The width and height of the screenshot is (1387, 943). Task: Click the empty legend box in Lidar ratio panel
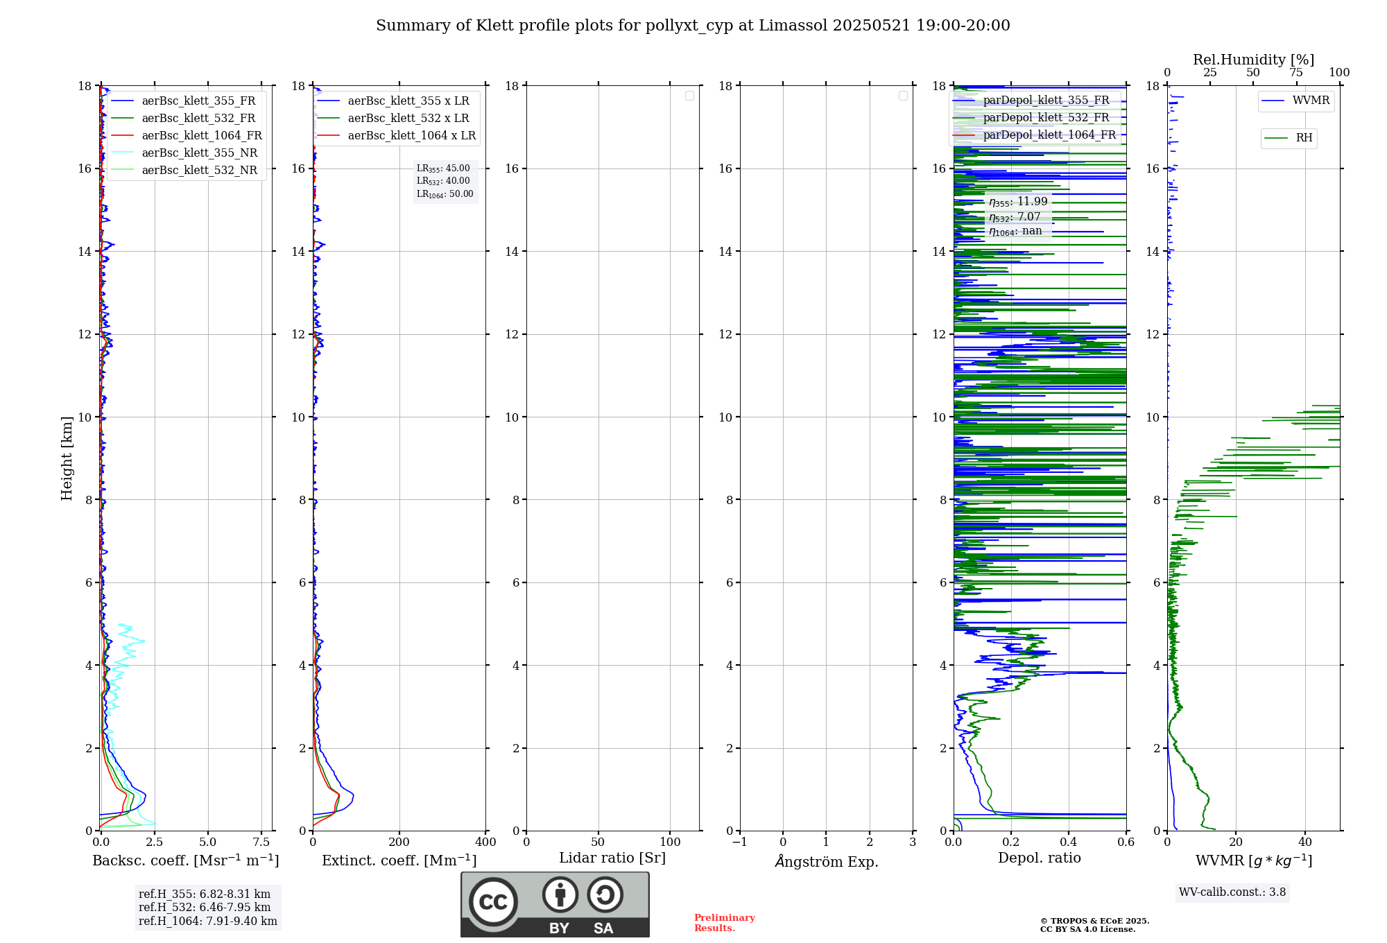(x=689, y=96)
